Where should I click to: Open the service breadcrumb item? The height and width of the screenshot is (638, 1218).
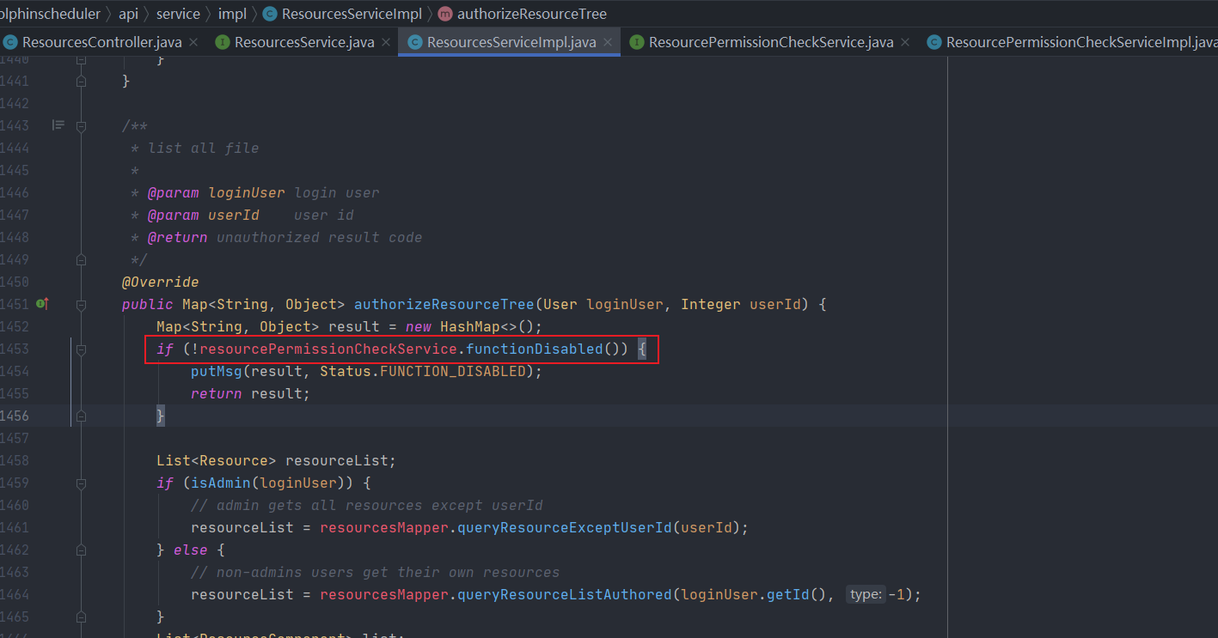(178, 14)
